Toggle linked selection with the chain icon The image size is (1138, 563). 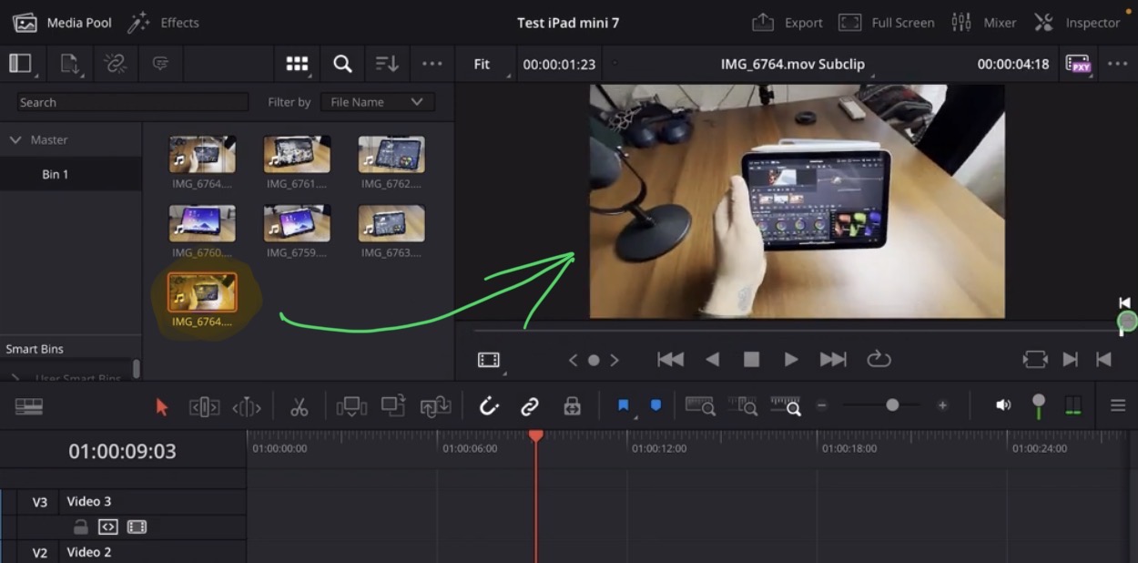(x=529, y=406)
